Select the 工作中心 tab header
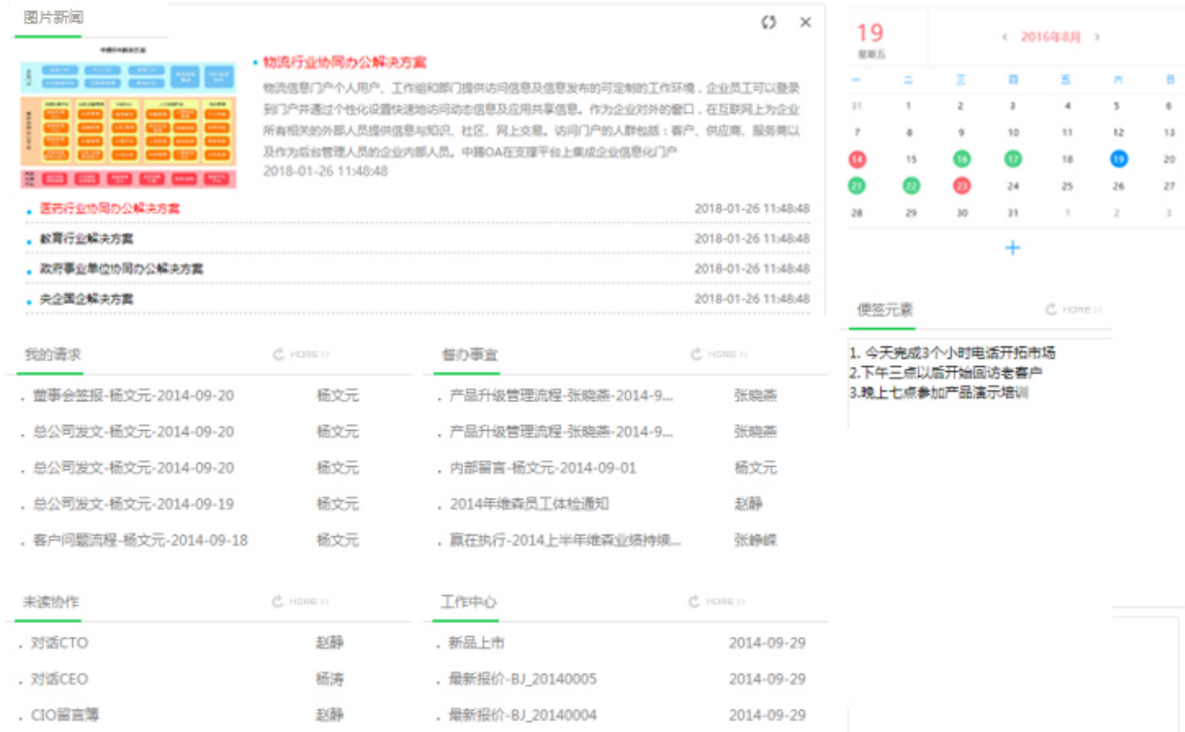This screenshot has width=1185, height=732. click(468, 602)
